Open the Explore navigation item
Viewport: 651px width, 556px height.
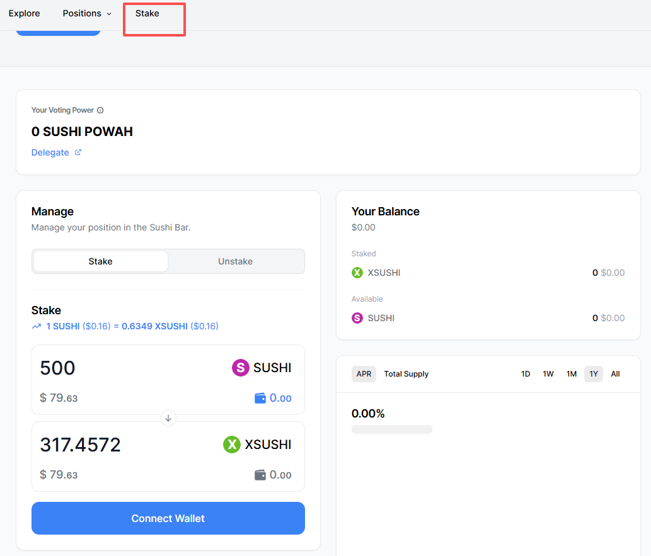pyautogui.click(x=24, y=13)
